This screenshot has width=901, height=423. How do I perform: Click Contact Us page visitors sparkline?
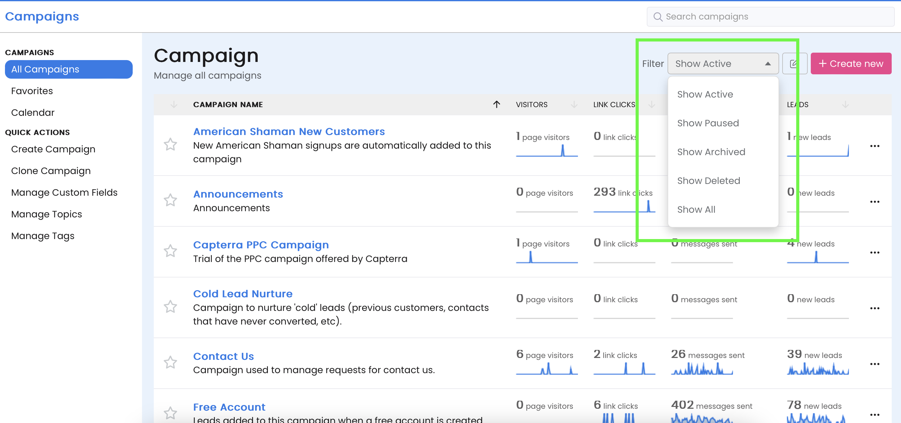point(547,368)
